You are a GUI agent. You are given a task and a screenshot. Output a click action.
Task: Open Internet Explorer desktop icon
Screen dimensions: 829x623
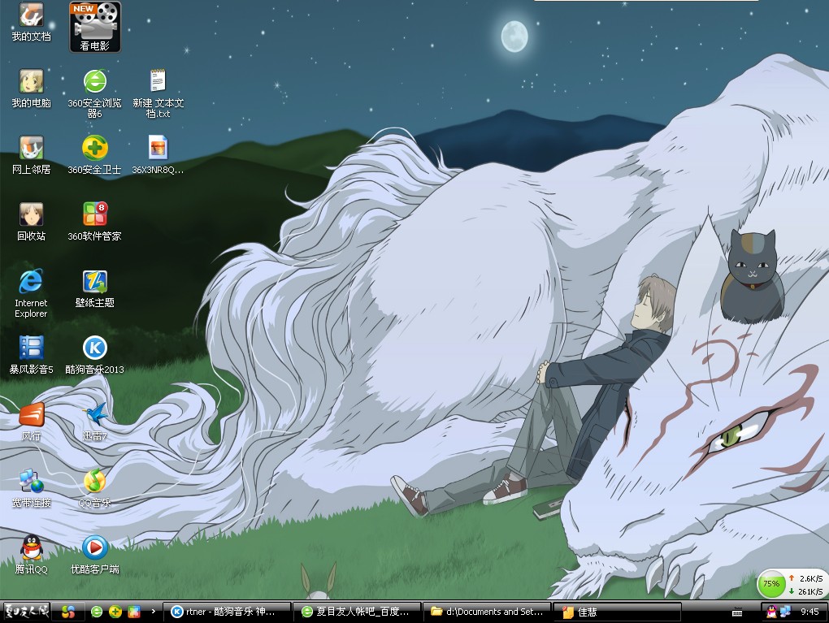click(31, 293)
